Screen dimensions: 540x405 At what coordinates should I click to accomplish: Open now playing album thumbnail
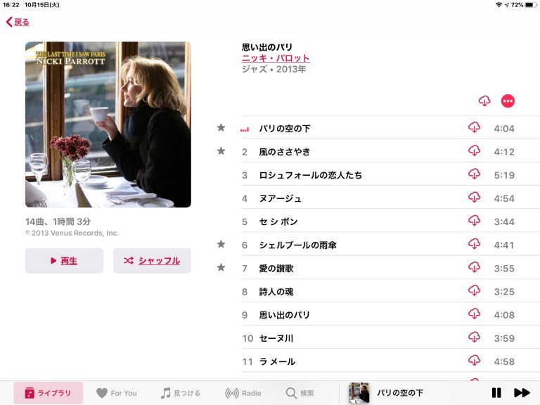click(x=359, y=392)
